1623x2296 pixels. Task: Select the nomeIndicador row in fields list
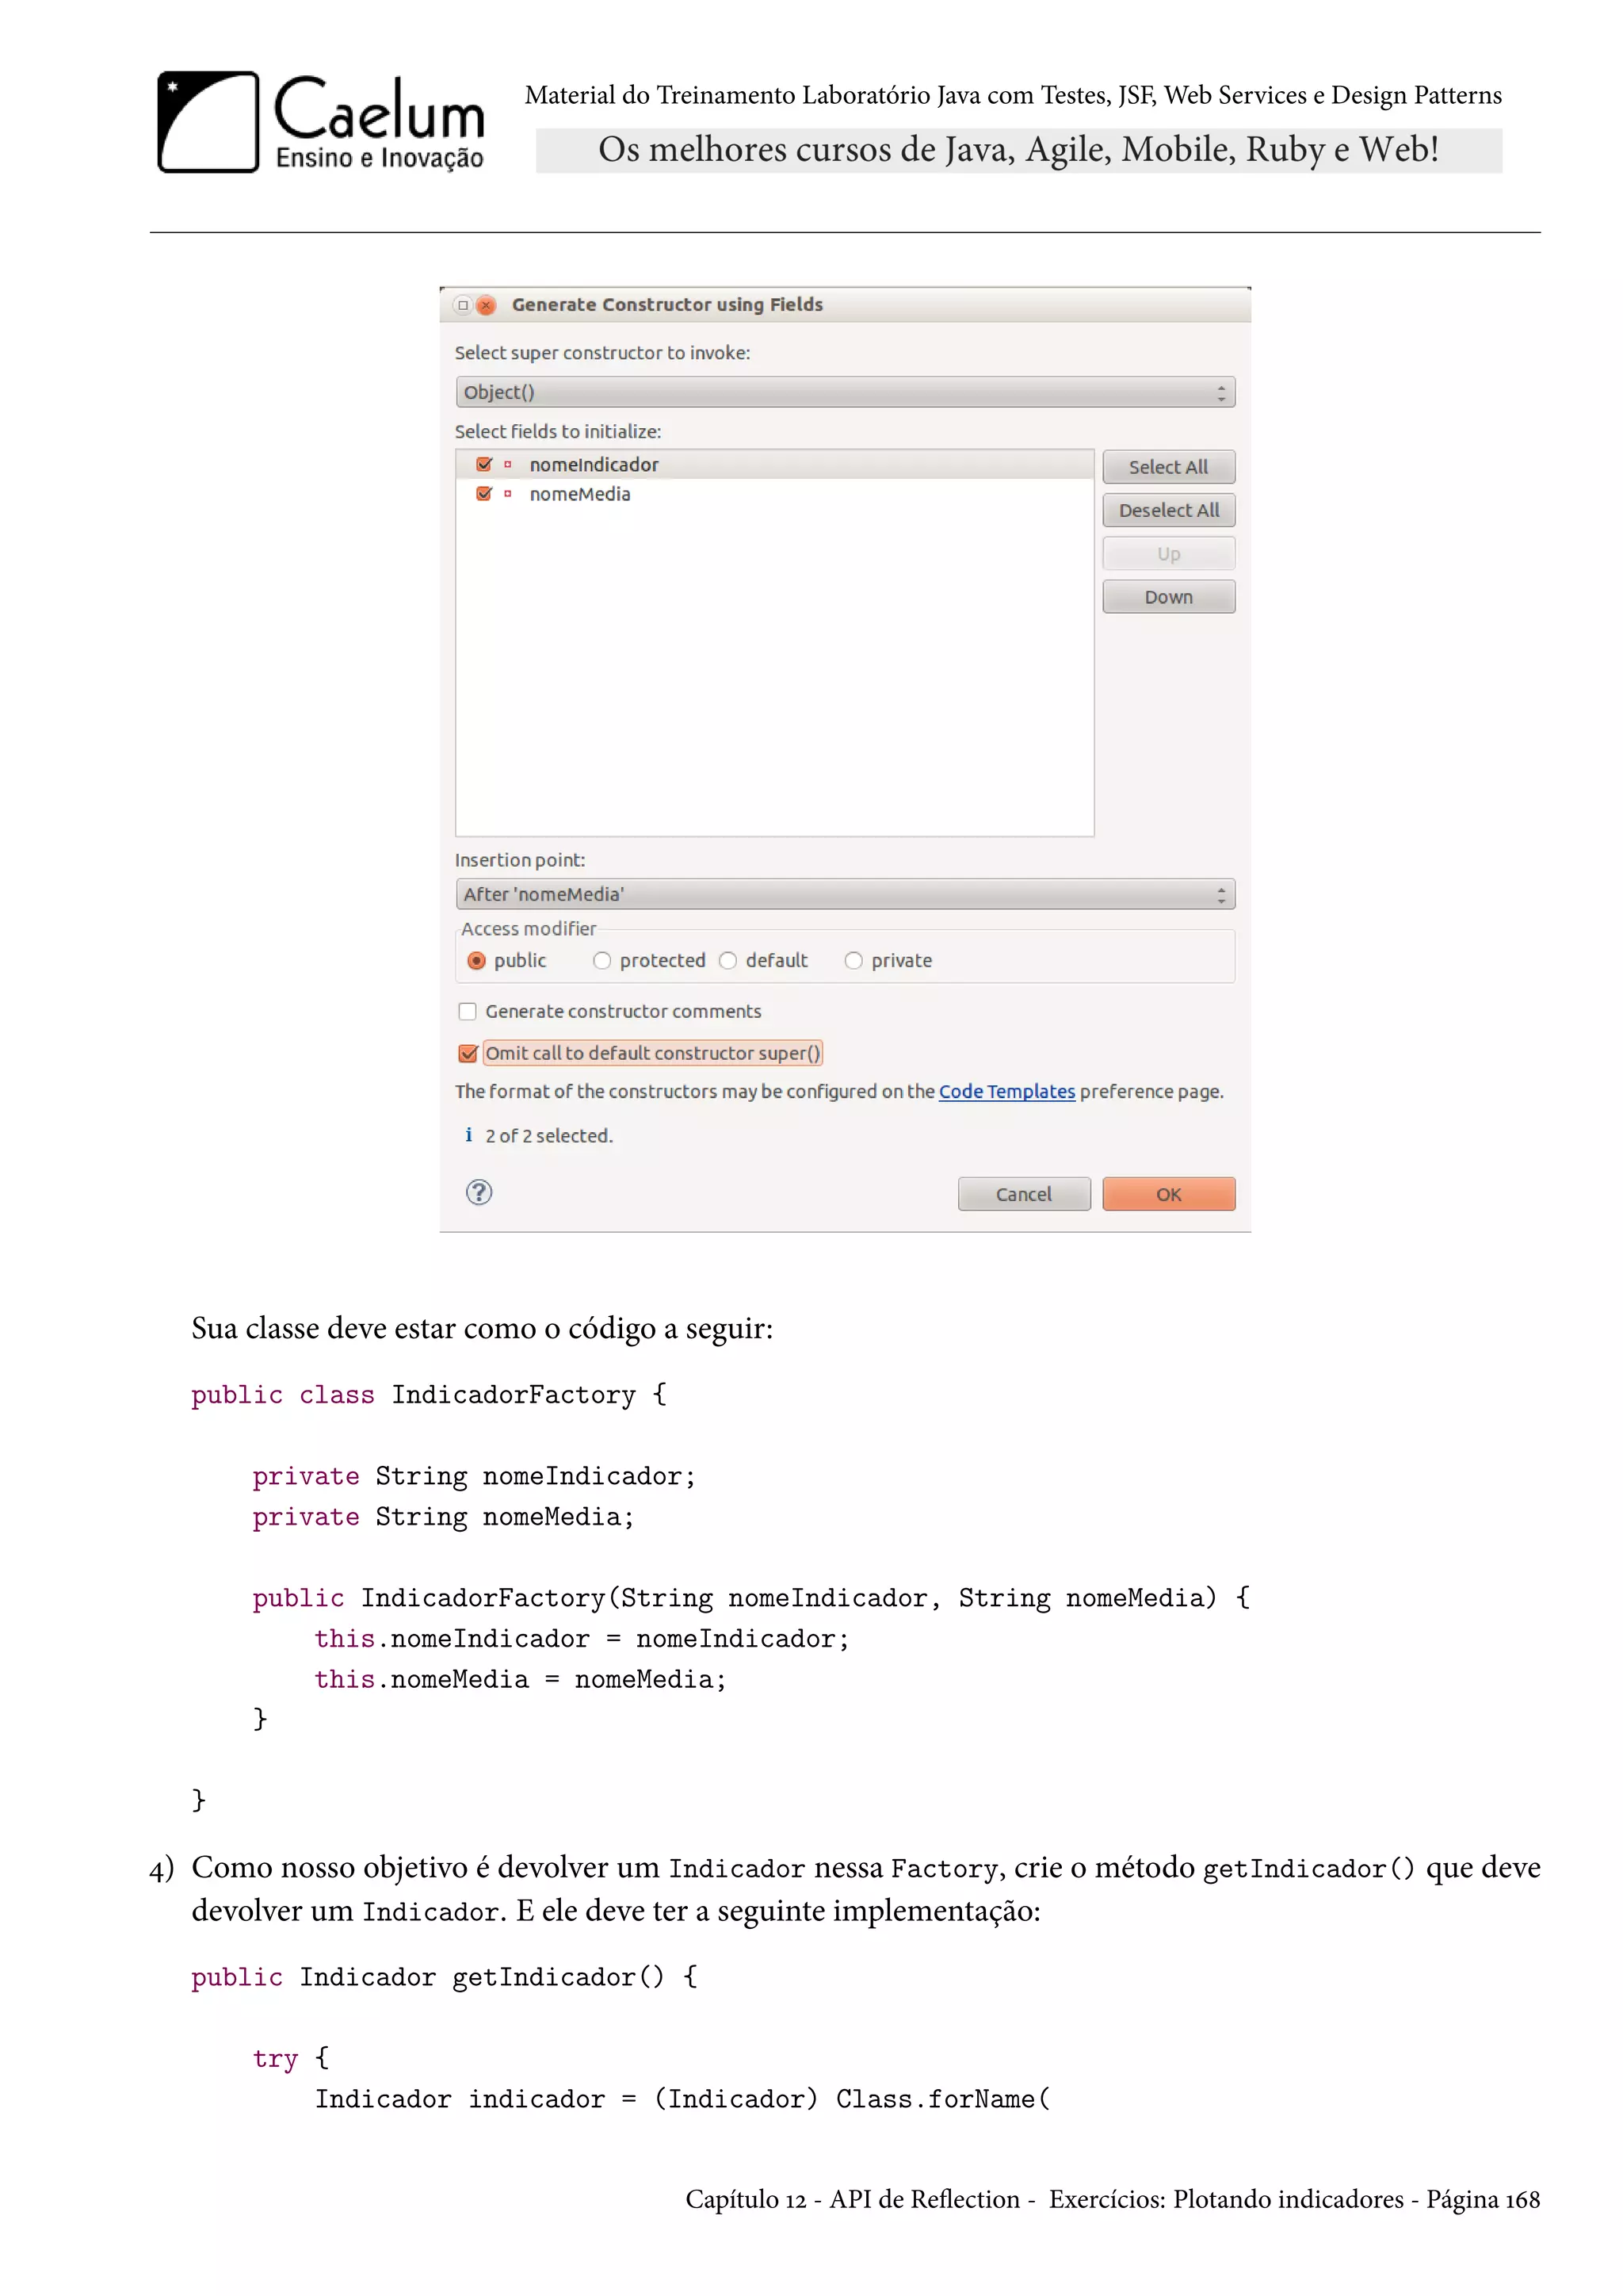[774, 464]
